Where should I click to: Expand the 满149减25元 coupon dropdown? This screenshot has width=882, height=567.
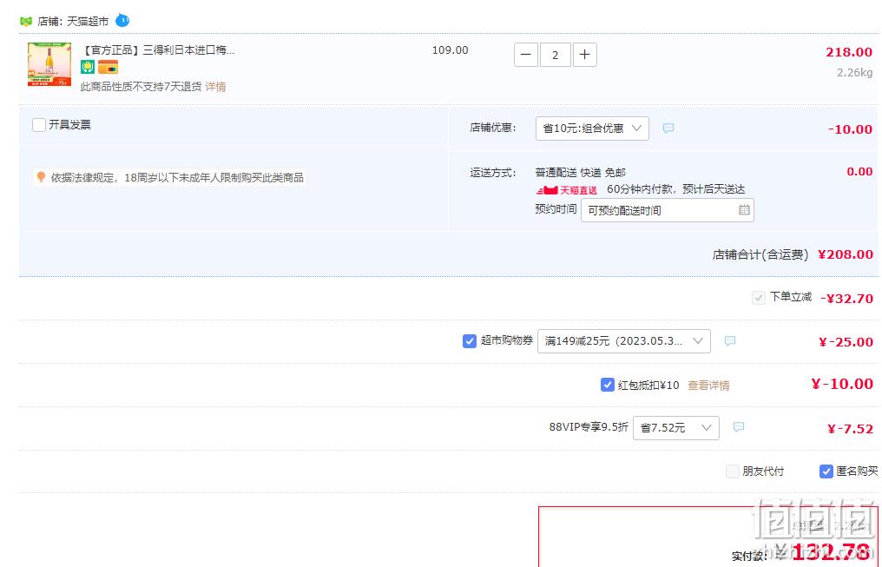(624, 341)
